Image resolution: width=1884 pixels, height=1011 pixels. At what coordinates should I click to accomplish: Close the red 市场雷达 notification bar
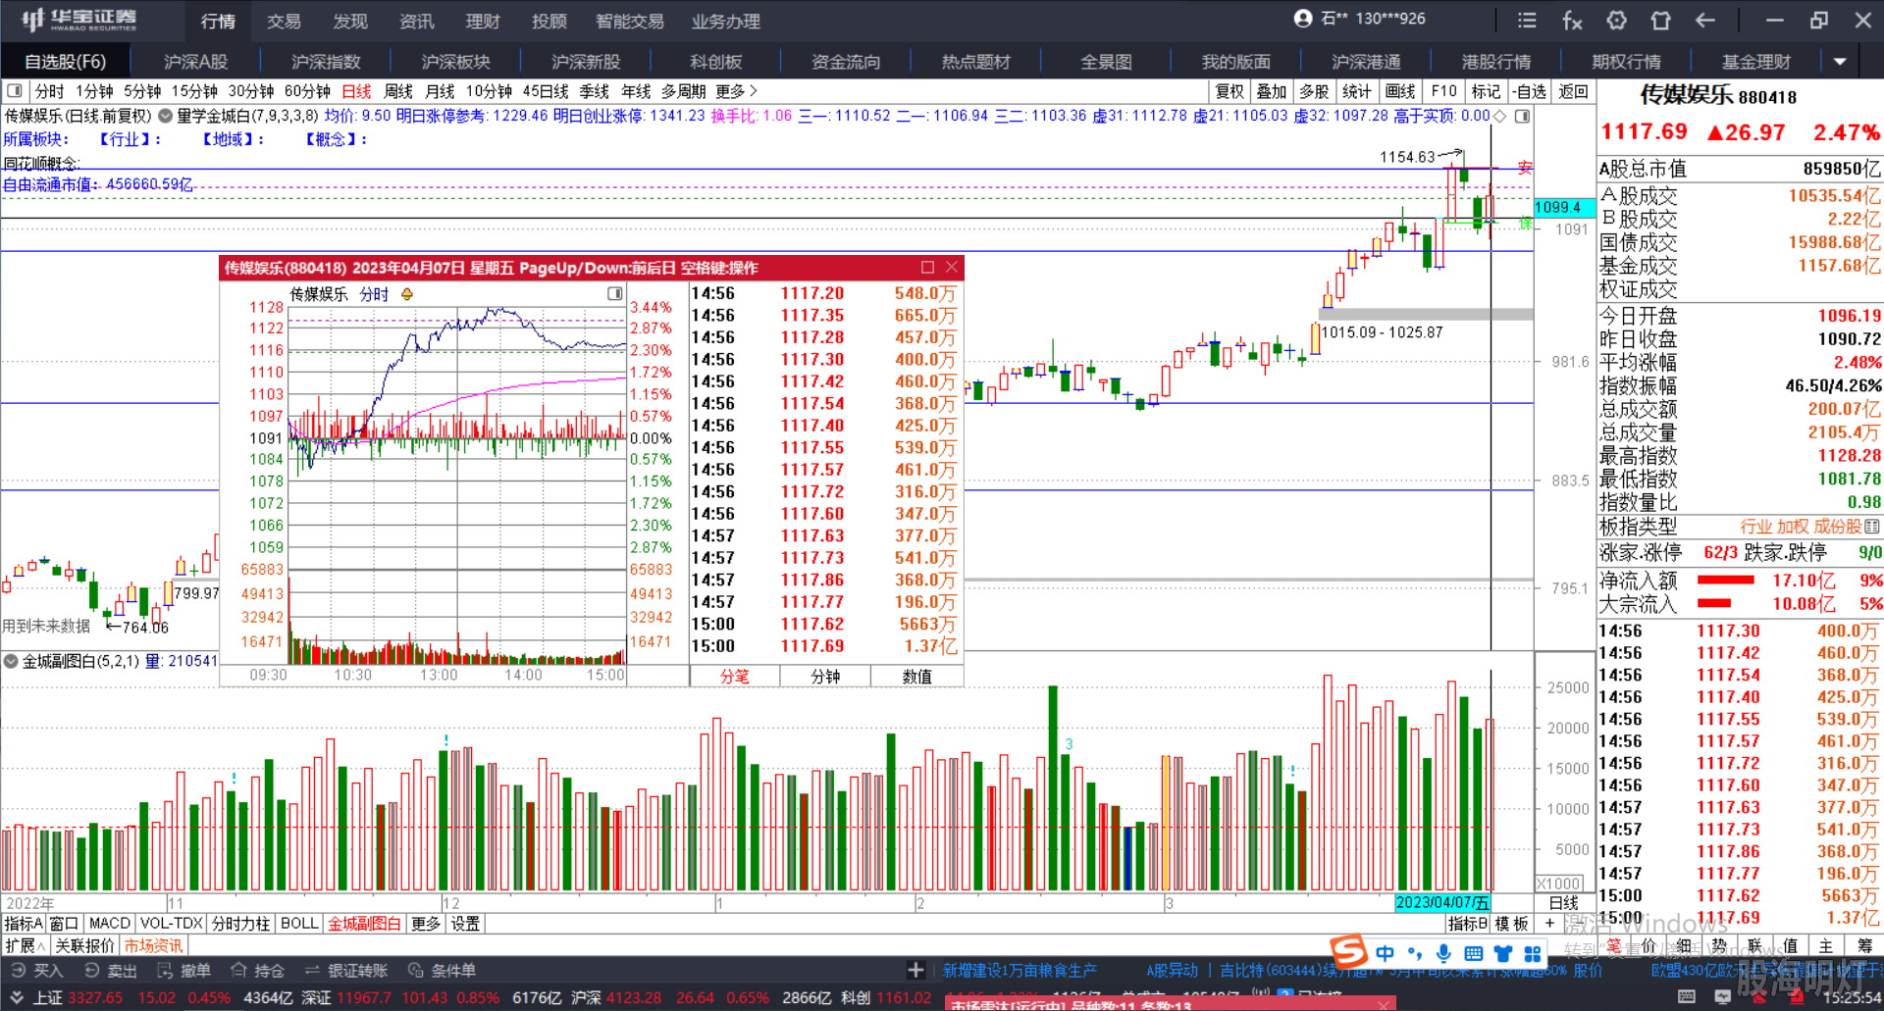1384,1004
